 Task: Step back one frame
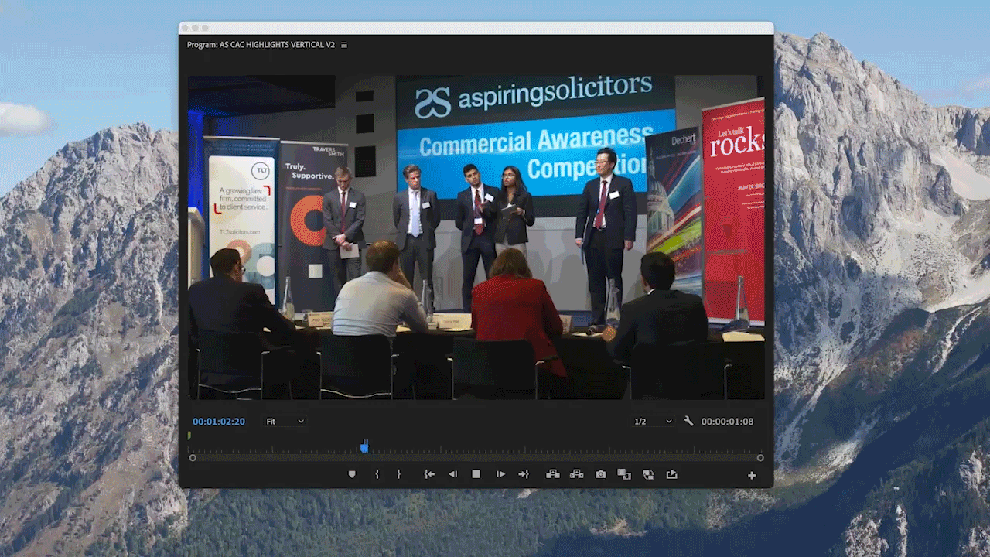click(x=453, y=474)
